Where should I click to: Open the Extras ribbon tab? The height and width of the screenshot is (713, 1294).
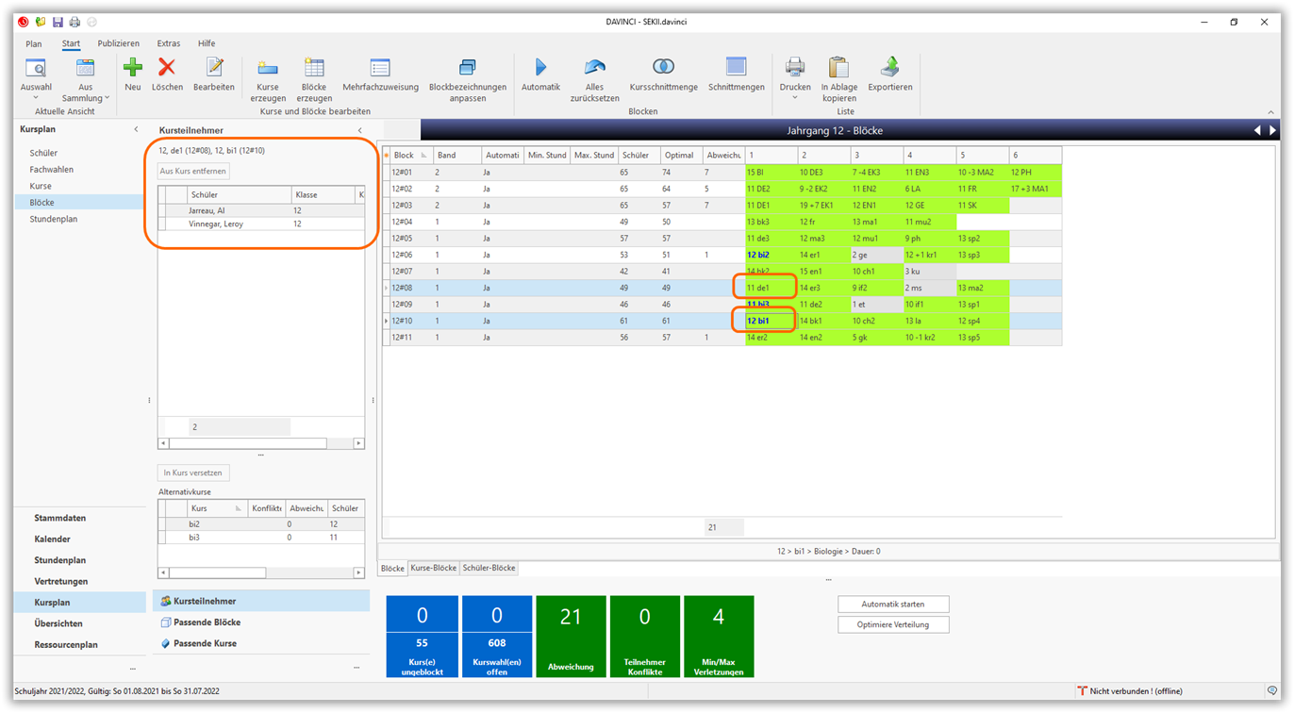tap(169, 43)
